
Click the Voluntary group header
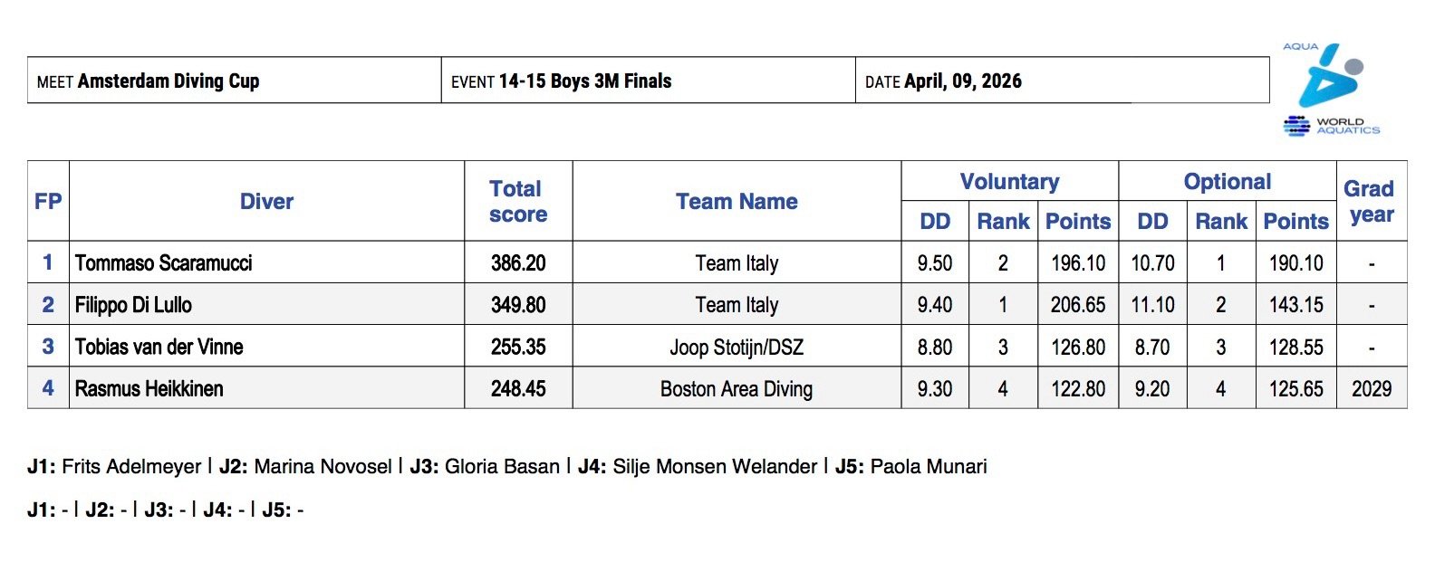click(x=1009, y=182)
